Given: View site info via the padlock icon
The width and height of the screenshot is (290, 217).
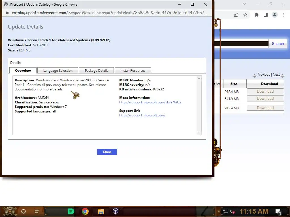Looking at the screenshot, I should pos(7,13).
